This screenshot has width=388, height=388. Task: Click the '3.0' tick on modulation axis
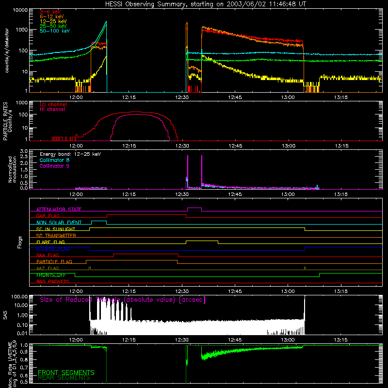coord(24,151)
